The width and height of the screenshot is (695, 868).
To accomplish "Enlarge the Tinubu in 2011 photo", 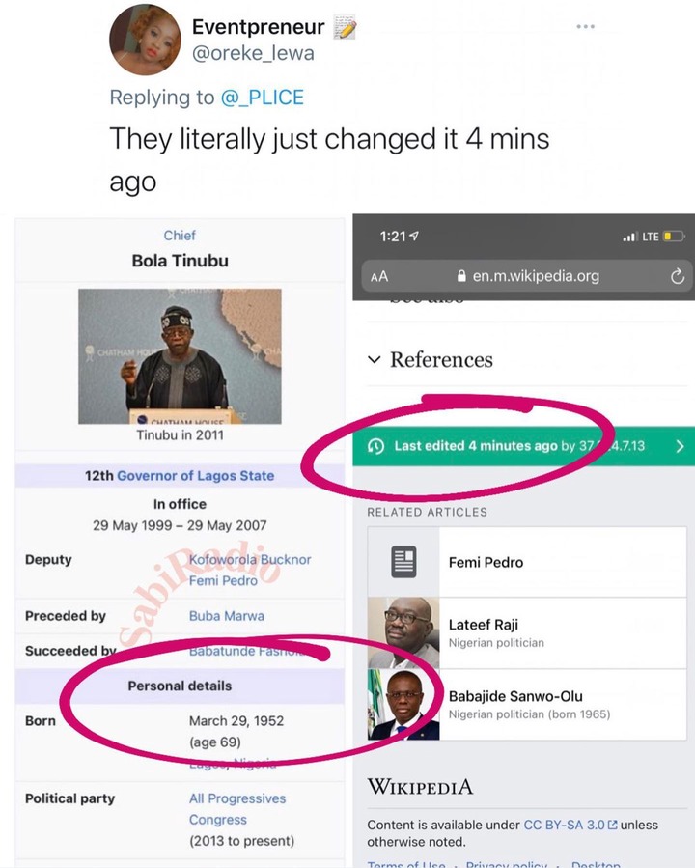I will point(180,356).
